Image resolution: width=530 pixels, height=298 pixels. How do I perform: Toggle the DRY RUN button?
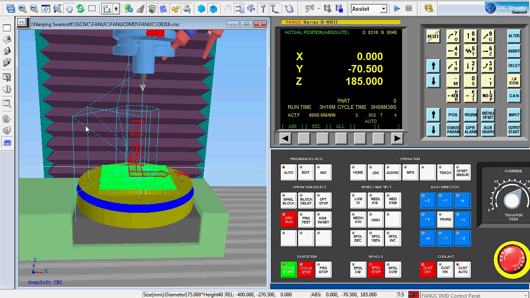point(289,220)
